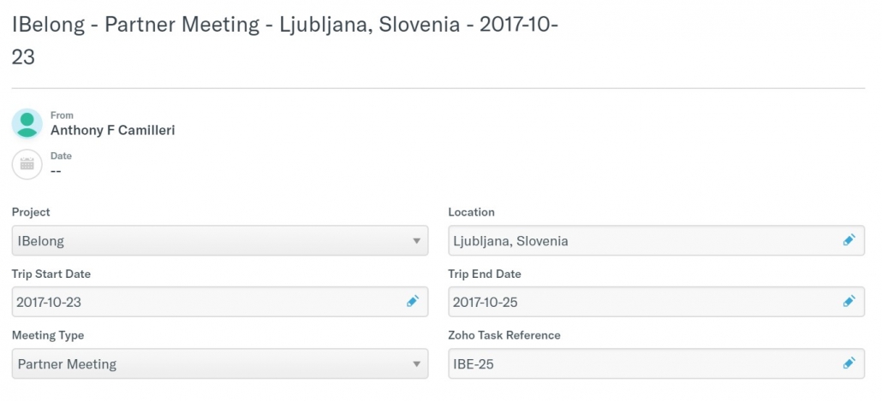
Task: Click the Zoho Task Reference label
Action: 504,335
